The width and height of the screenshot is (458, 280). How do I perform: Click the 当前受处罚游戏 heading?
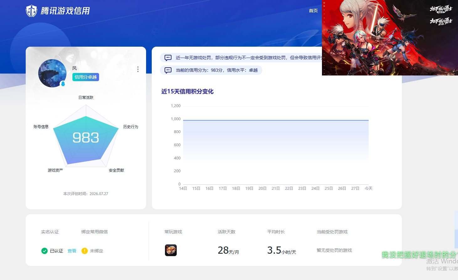(332, 232)
